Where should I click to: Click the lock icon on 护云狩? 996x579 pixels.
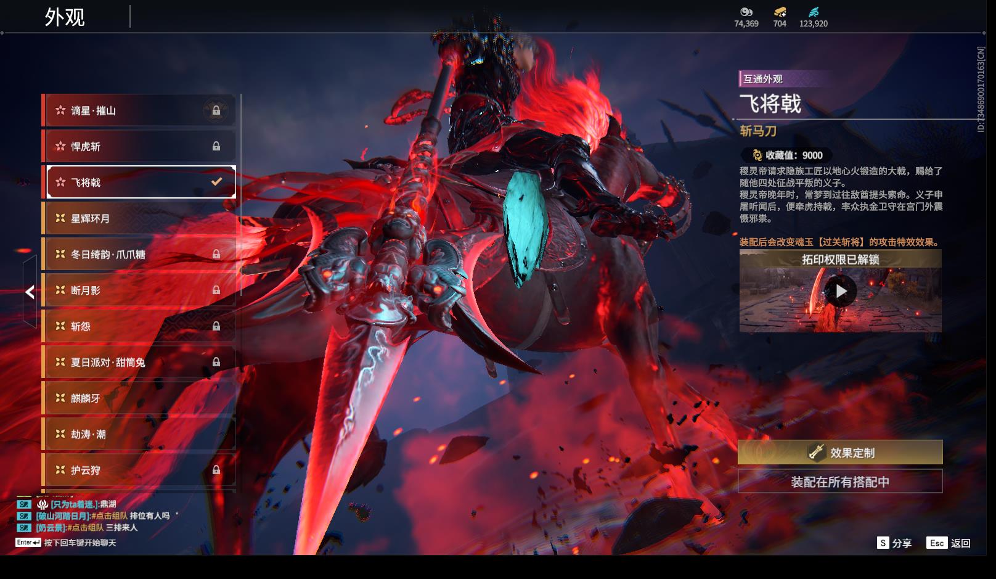click(216, 470)
